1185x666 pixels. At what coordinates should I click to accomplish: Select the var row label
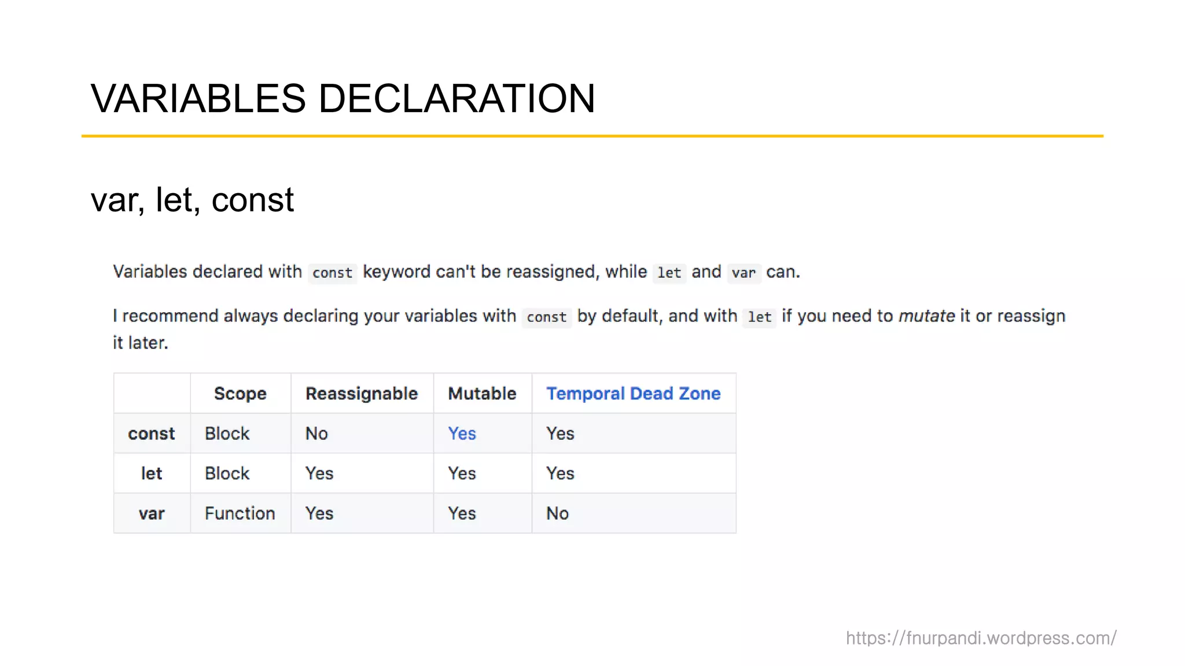pyautogui.click(x=152, y=513)
